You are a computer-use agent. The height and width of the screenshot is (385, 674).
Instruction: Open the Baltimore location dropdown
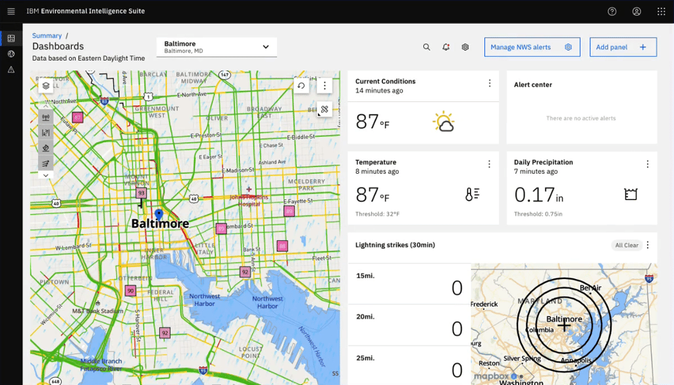(217, 47)
